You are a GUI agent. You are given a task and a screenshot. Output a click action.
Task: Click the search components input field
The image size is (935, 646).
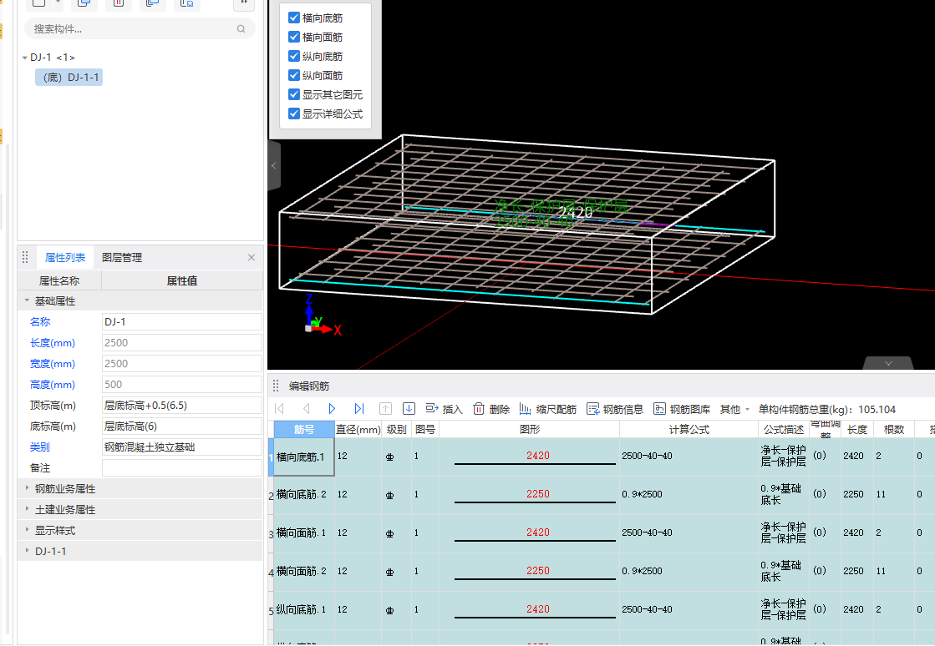point(140,28)
